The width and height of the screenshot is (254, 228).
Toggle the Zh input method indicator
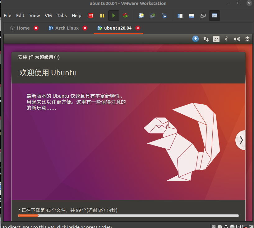tap(216, 39)
